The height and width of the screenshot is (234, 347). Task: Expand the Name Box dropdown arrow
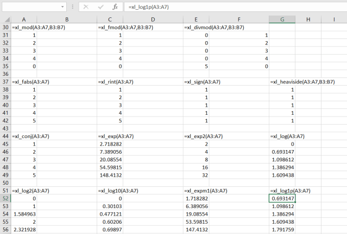[63, 8]
